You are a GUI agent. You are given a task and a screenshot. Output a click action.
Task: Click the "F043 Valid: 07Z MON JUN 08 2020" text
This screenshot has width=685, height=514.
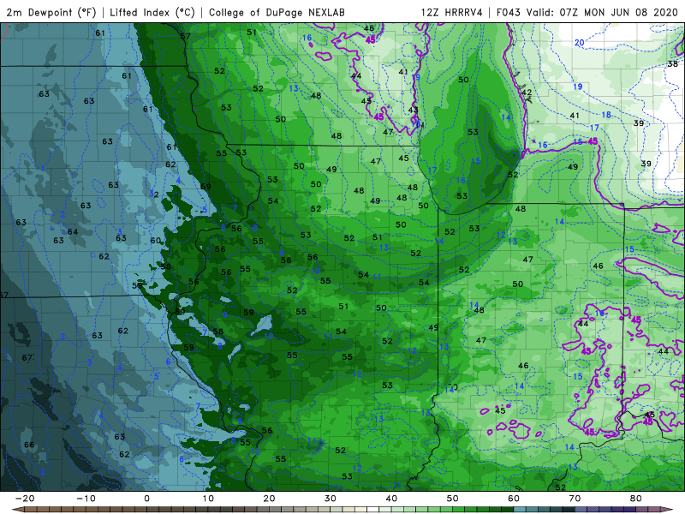(x=587, y=12)
